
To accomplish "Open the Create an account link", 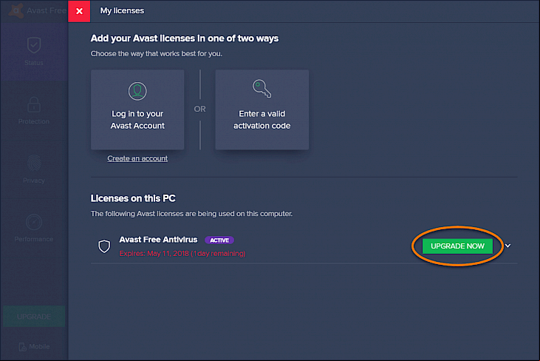I will pyautogui.click(x=137, y=158).
